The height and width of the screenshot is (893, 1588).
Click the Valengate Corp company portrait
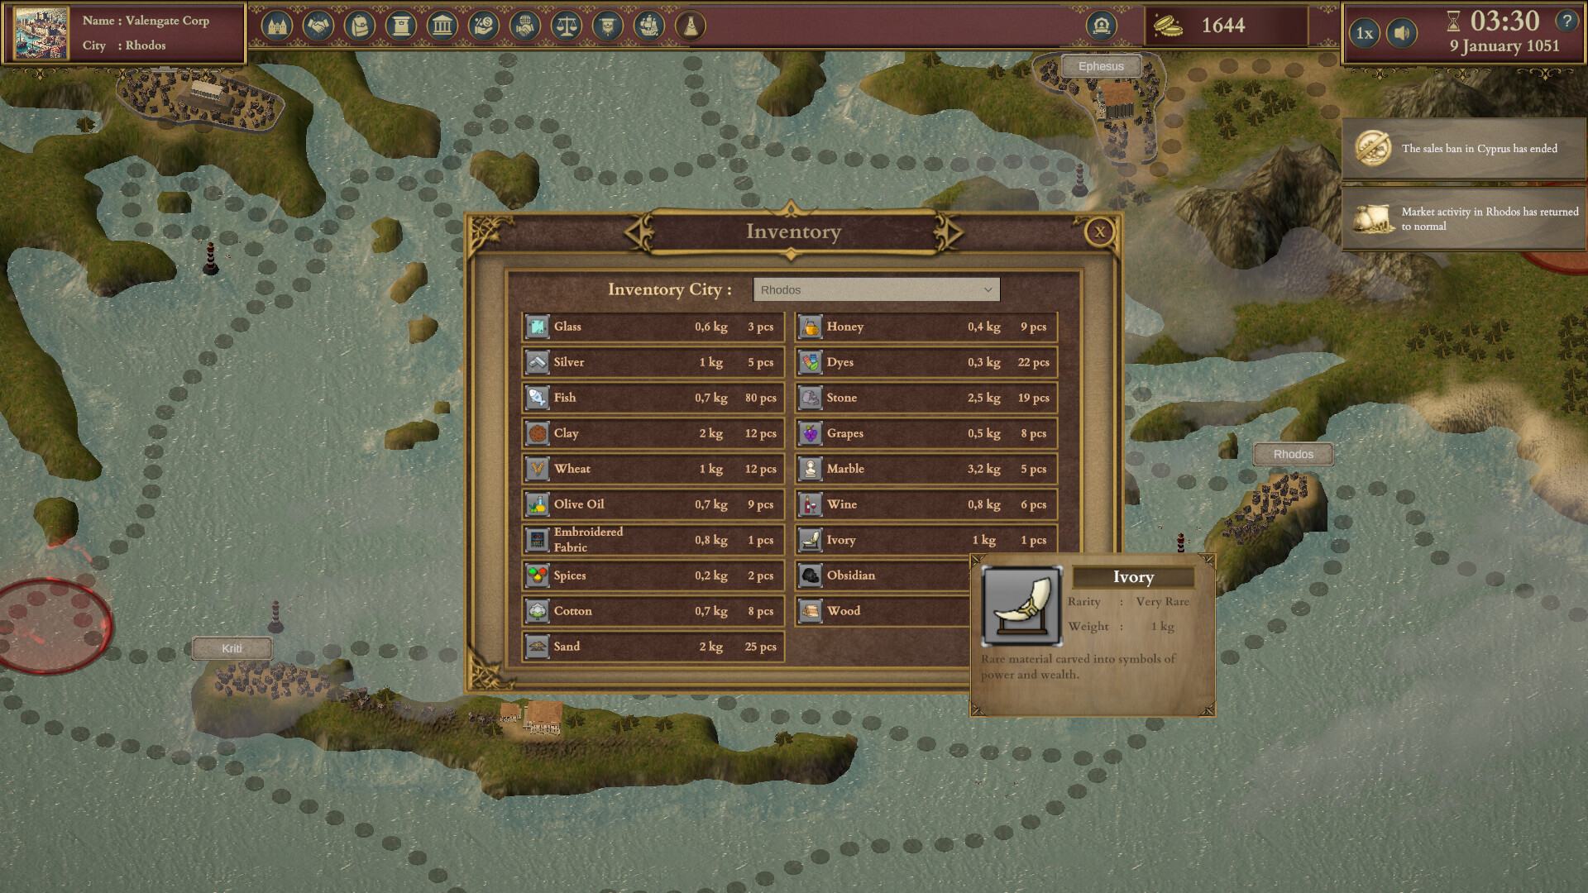pos(41,33)
